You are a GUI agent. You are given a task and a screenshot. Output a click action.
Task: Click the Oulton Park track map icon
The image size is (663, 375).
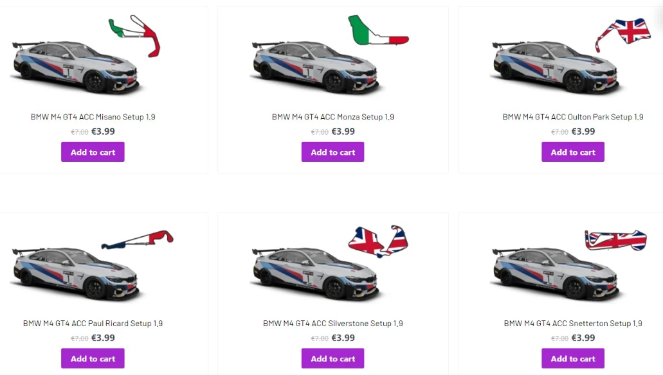tap(622, 33)
